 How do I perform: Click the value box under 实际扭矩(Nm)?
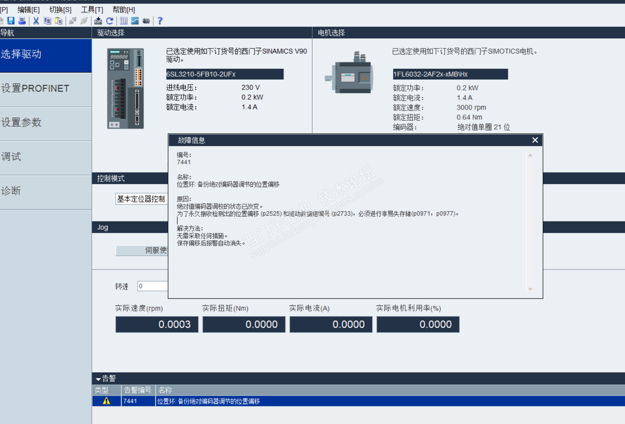coord(244,325)
